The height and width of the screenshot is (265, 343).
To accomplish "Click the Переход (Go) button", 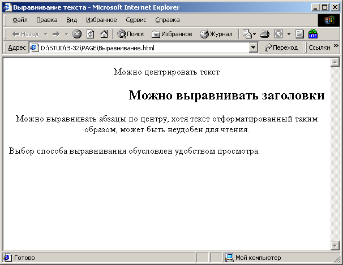I will [x=281, y=47].
